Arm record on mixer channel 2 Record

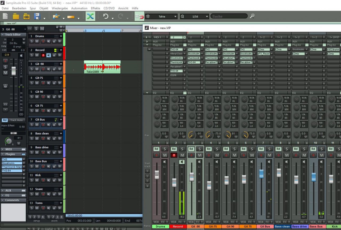pos(174,155)
